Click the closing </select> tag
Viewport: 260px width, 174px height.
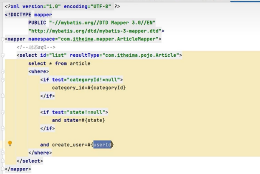click(x=30, y=161)
